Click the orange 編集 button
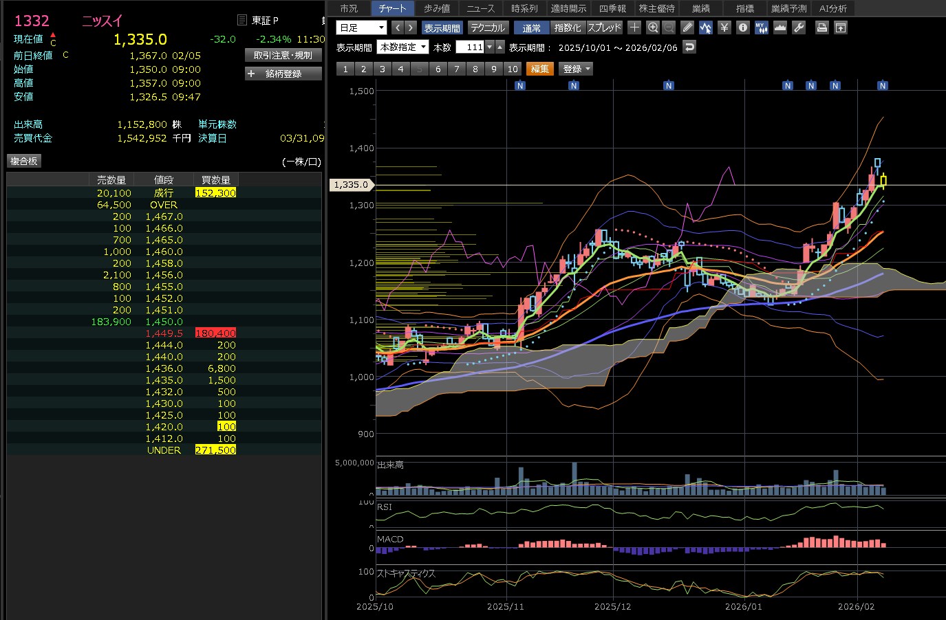Image resolution: width=946 pixels, height=620 pixels. point(540,69)
